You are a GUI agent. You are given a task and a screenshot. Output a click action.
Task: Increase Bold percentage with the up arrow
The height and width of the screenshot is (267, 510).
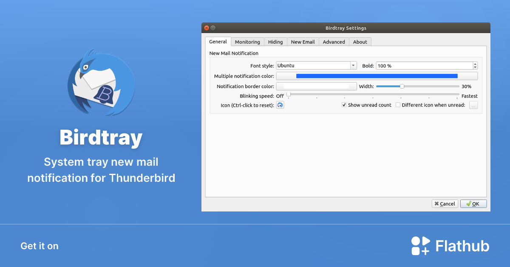click(475, 64)
